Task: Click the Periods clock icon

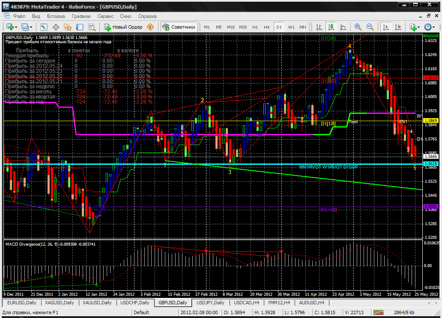Action: point(428,27)
